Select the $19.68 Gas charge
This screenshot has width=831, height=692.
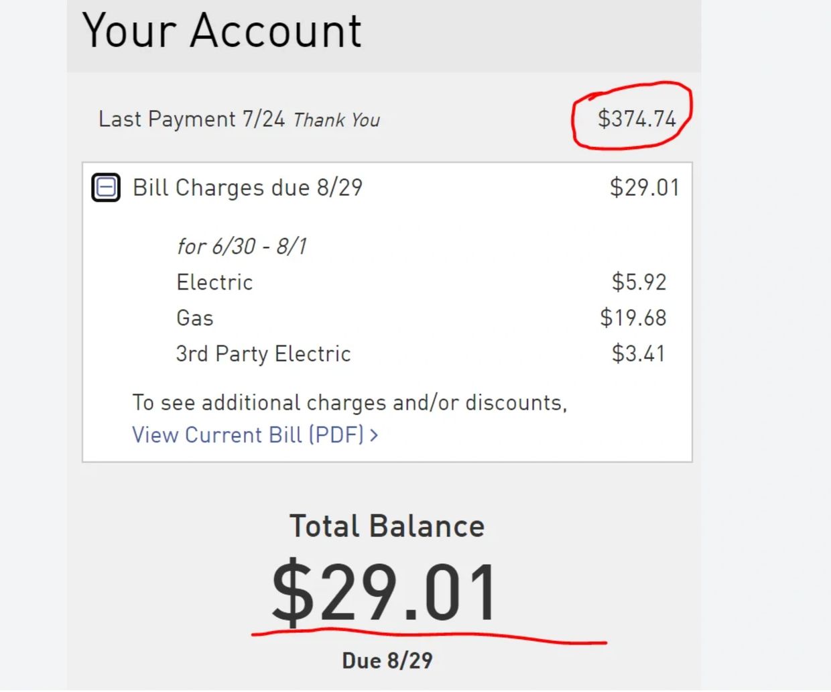(633, 318)
